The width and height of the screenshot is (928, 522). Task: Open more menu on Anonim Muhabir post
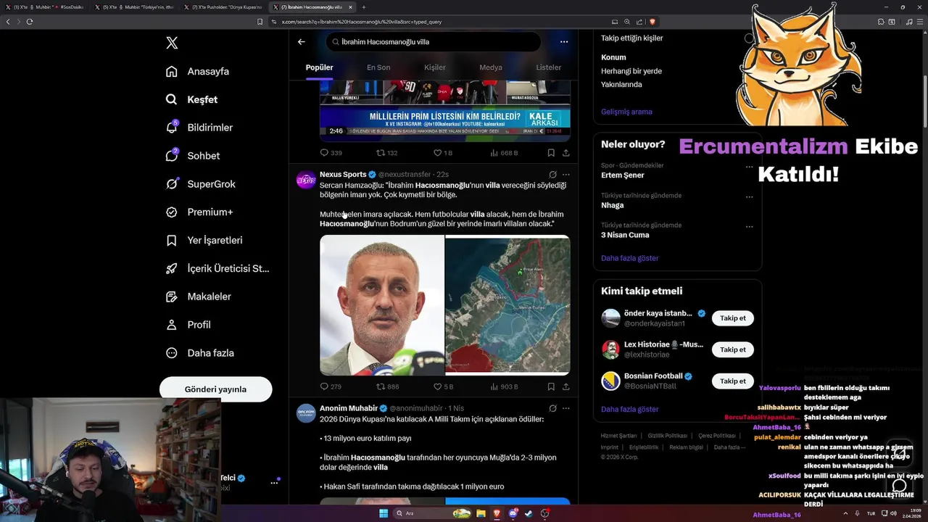[566, 409]
